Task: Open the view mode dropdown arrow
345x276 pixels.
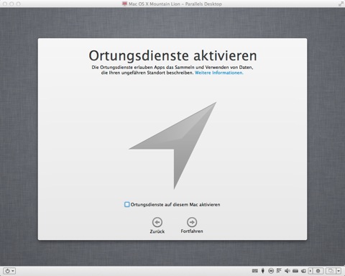Action: [339, 271]
